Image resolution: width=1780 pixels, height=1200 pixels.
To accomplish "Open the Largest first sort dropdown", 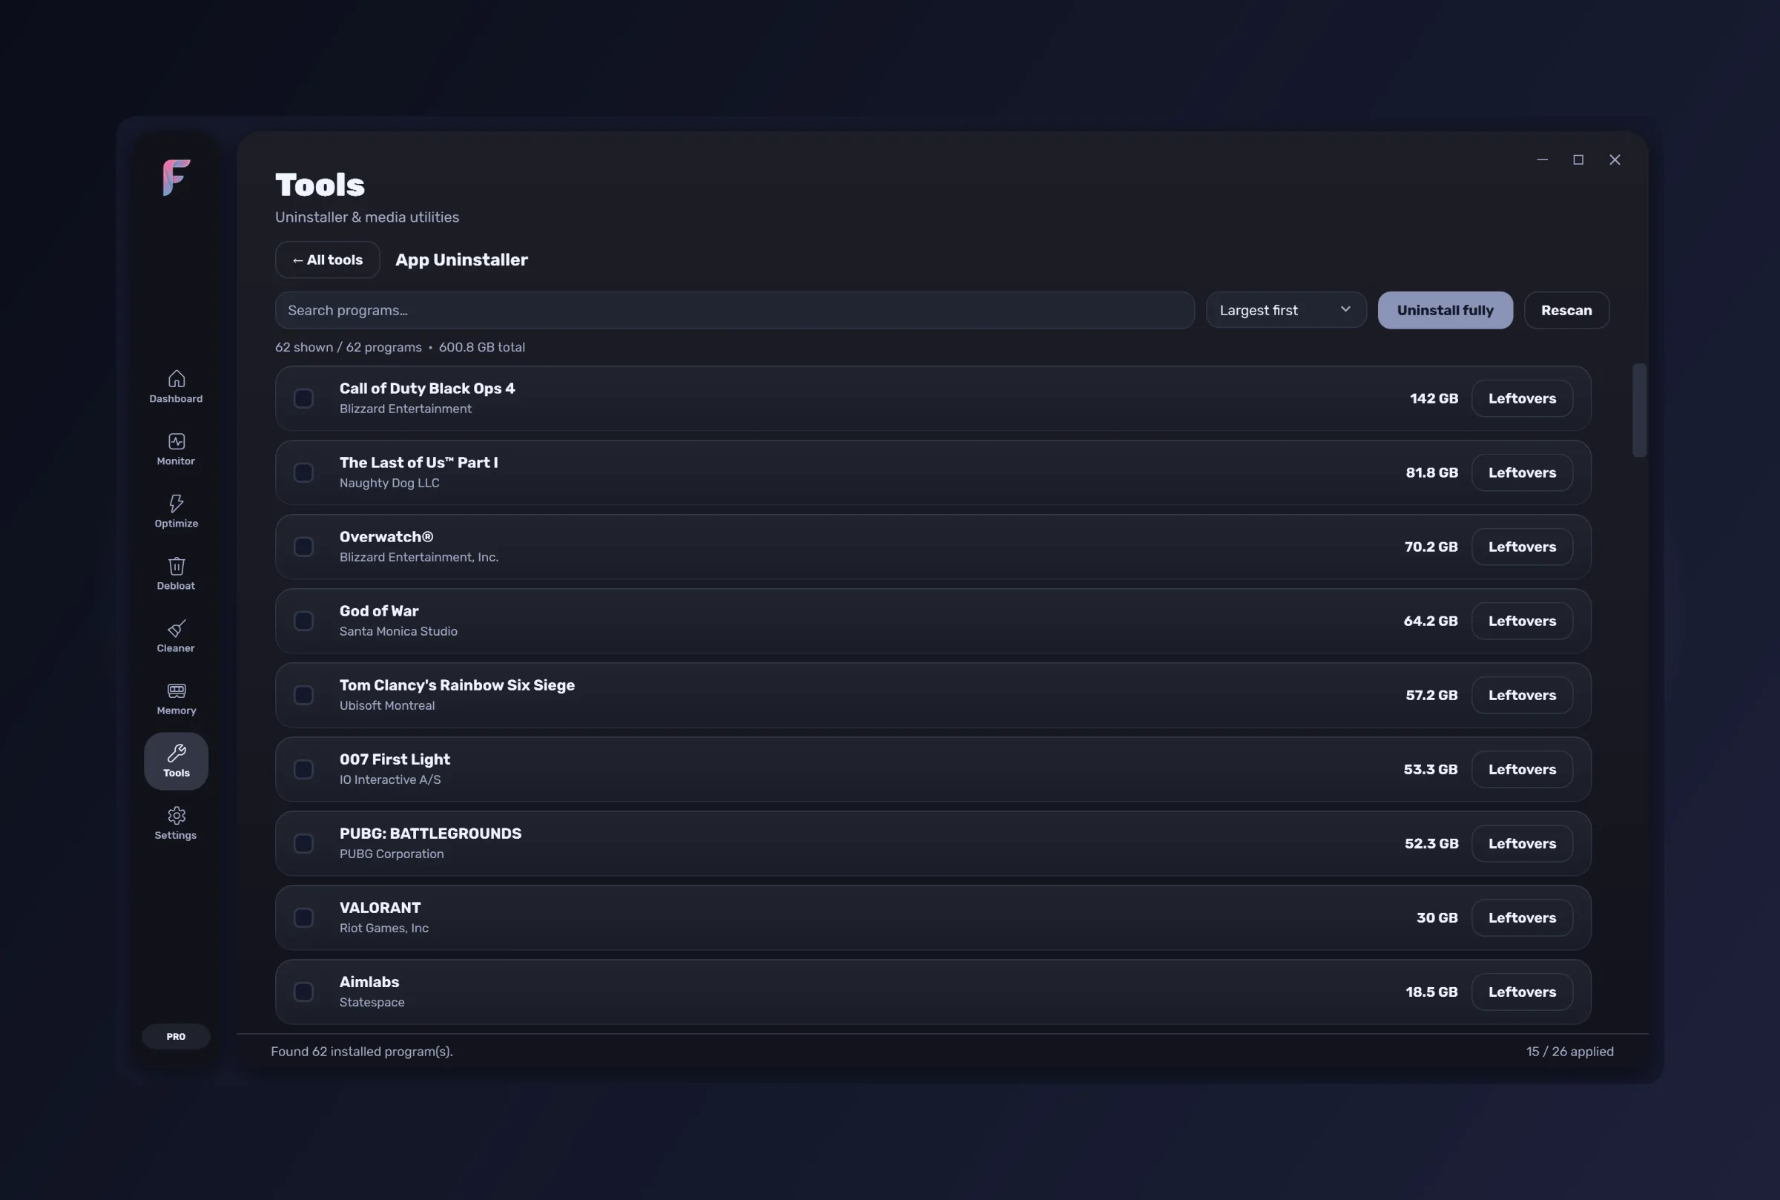I will [1285, 310].
